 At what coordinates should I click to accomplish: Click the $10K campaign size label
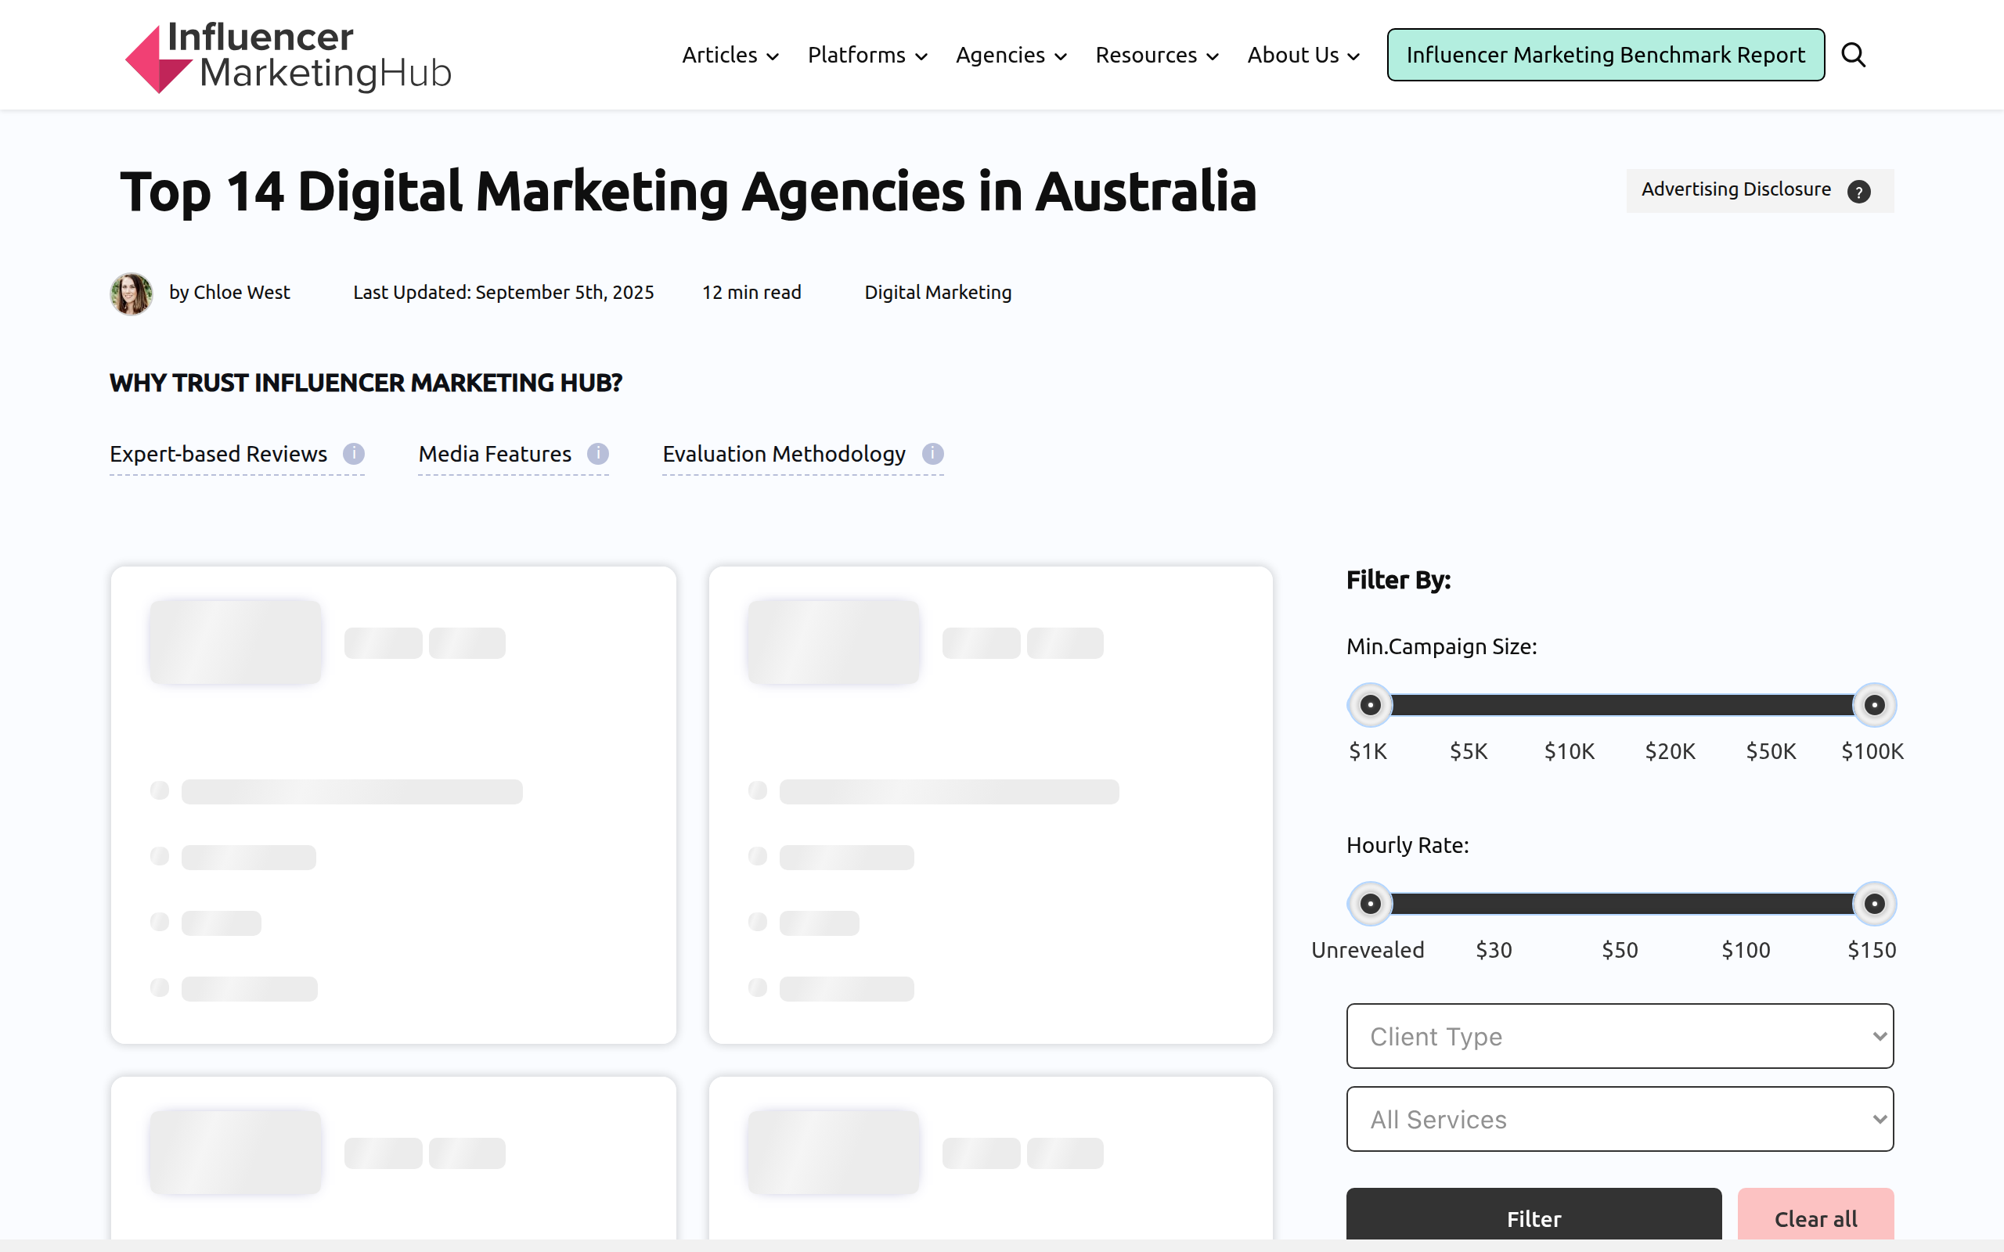coord(1570,751)
